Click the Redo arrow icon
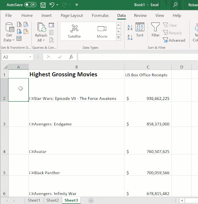 pos(64,5)
